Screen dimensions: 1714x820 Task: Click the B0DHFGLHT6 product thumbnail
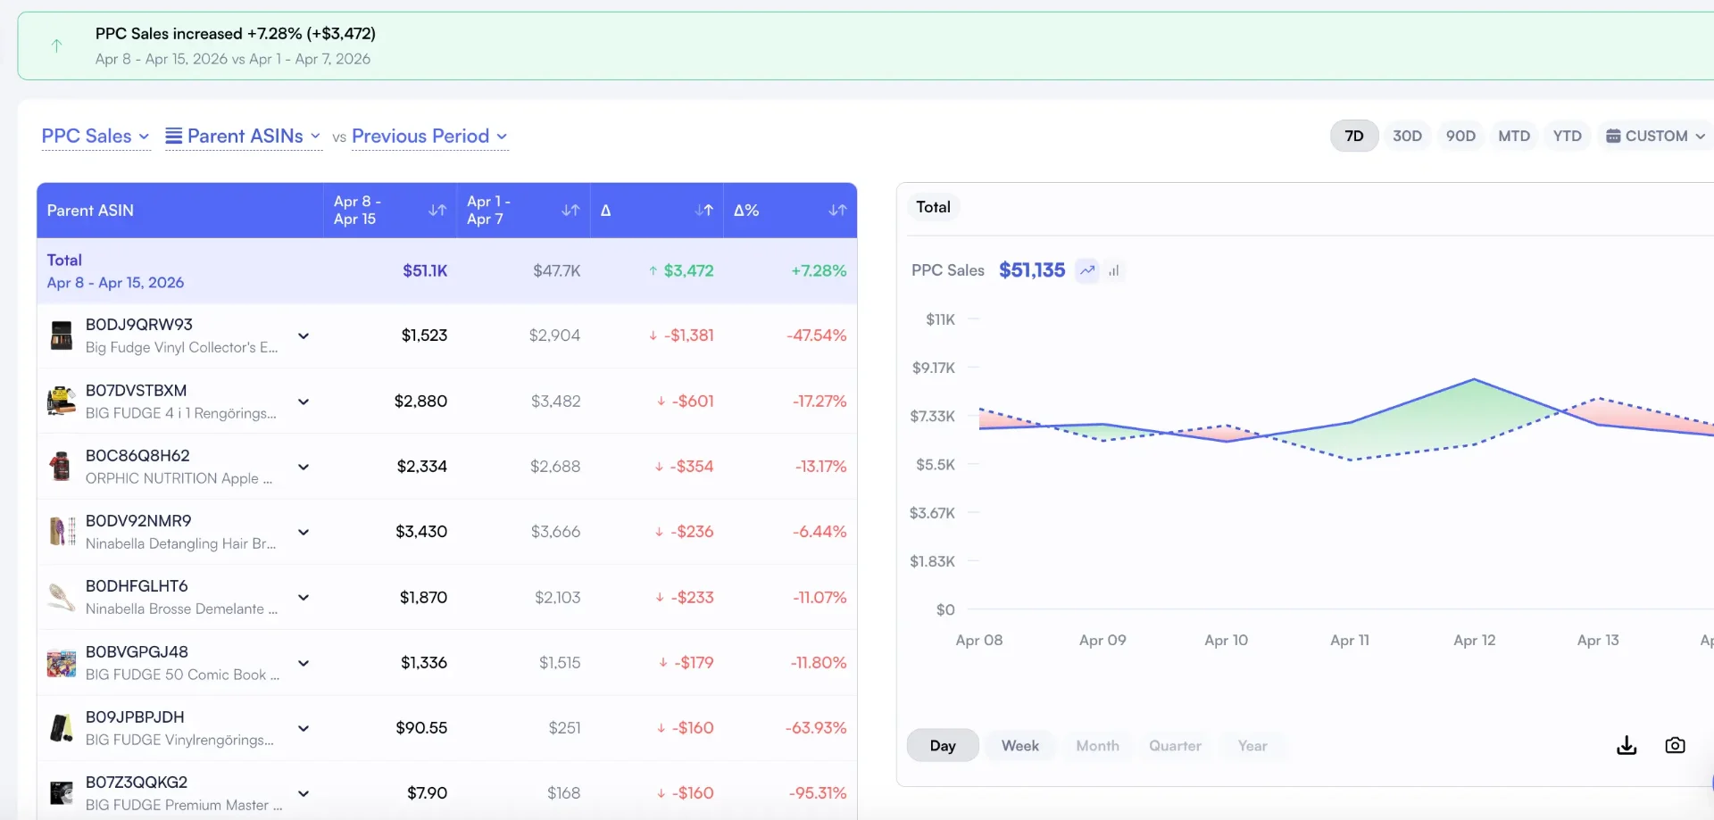pos(62,597)
